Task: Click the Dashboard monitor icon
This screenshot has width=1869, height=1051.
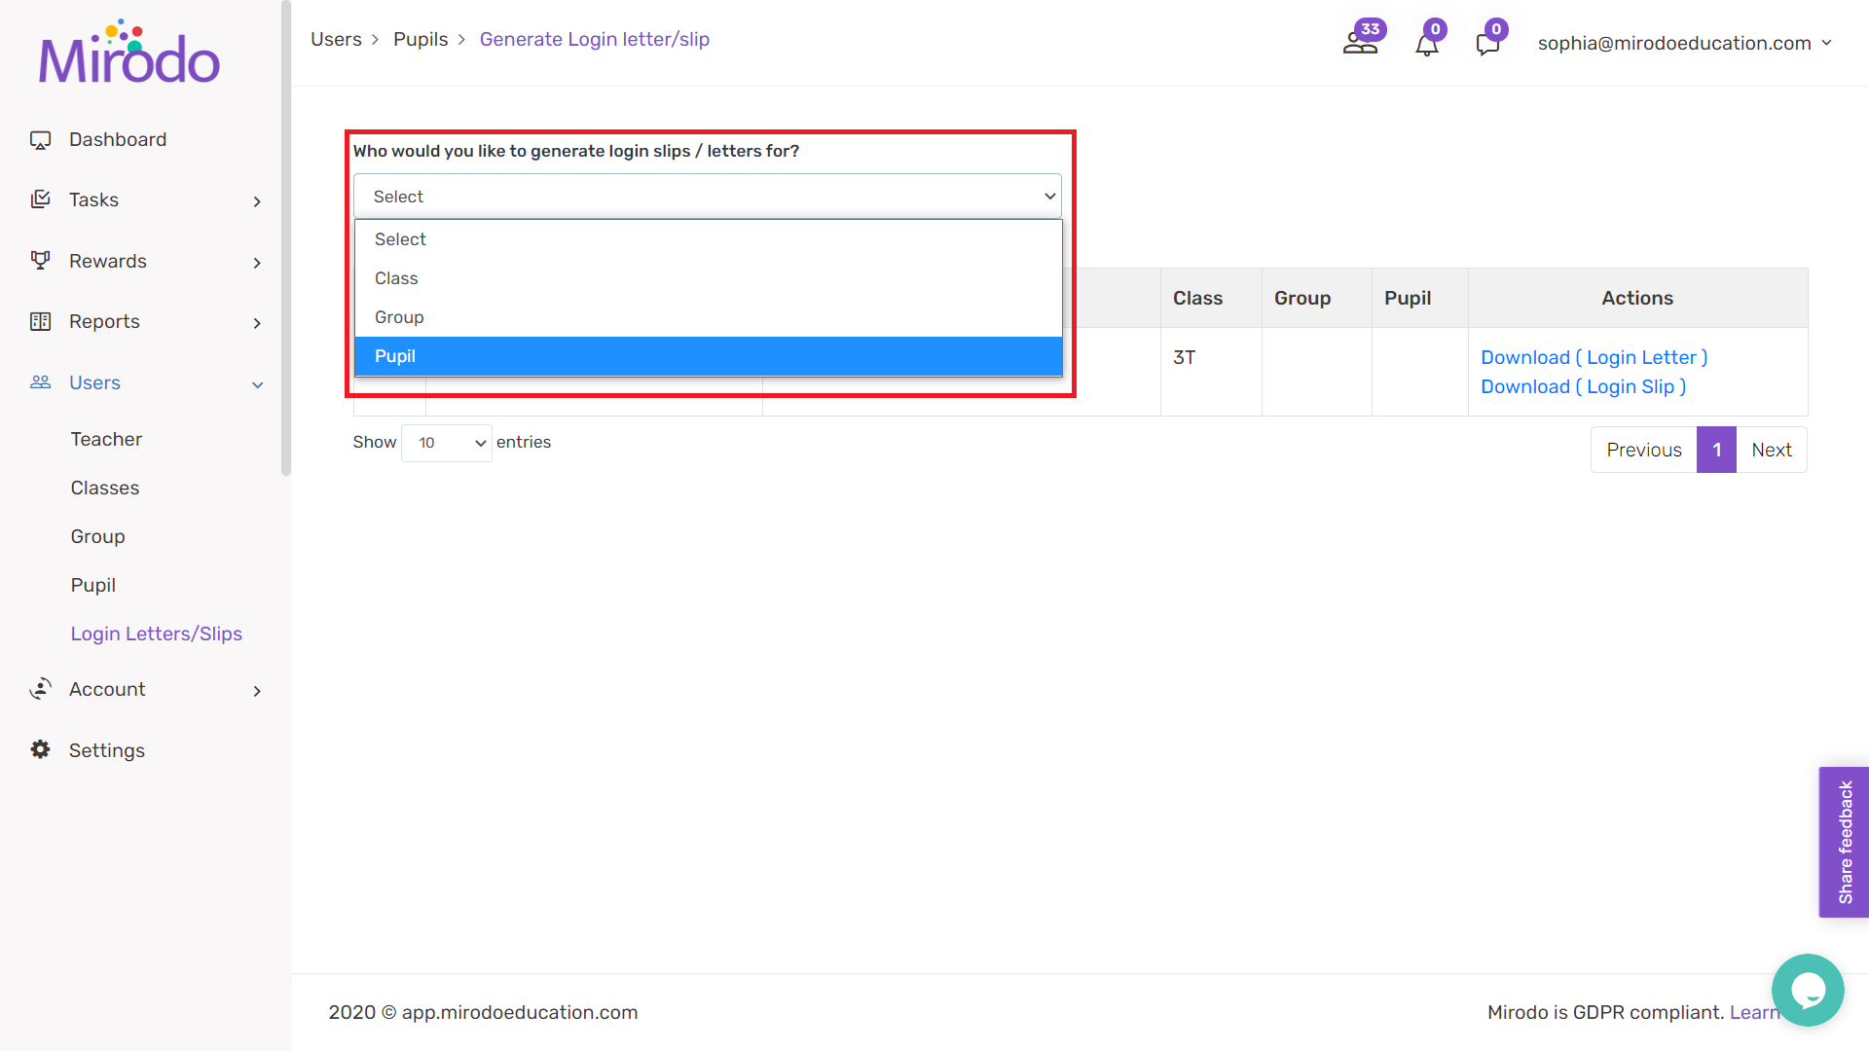Action: [40, 140]
